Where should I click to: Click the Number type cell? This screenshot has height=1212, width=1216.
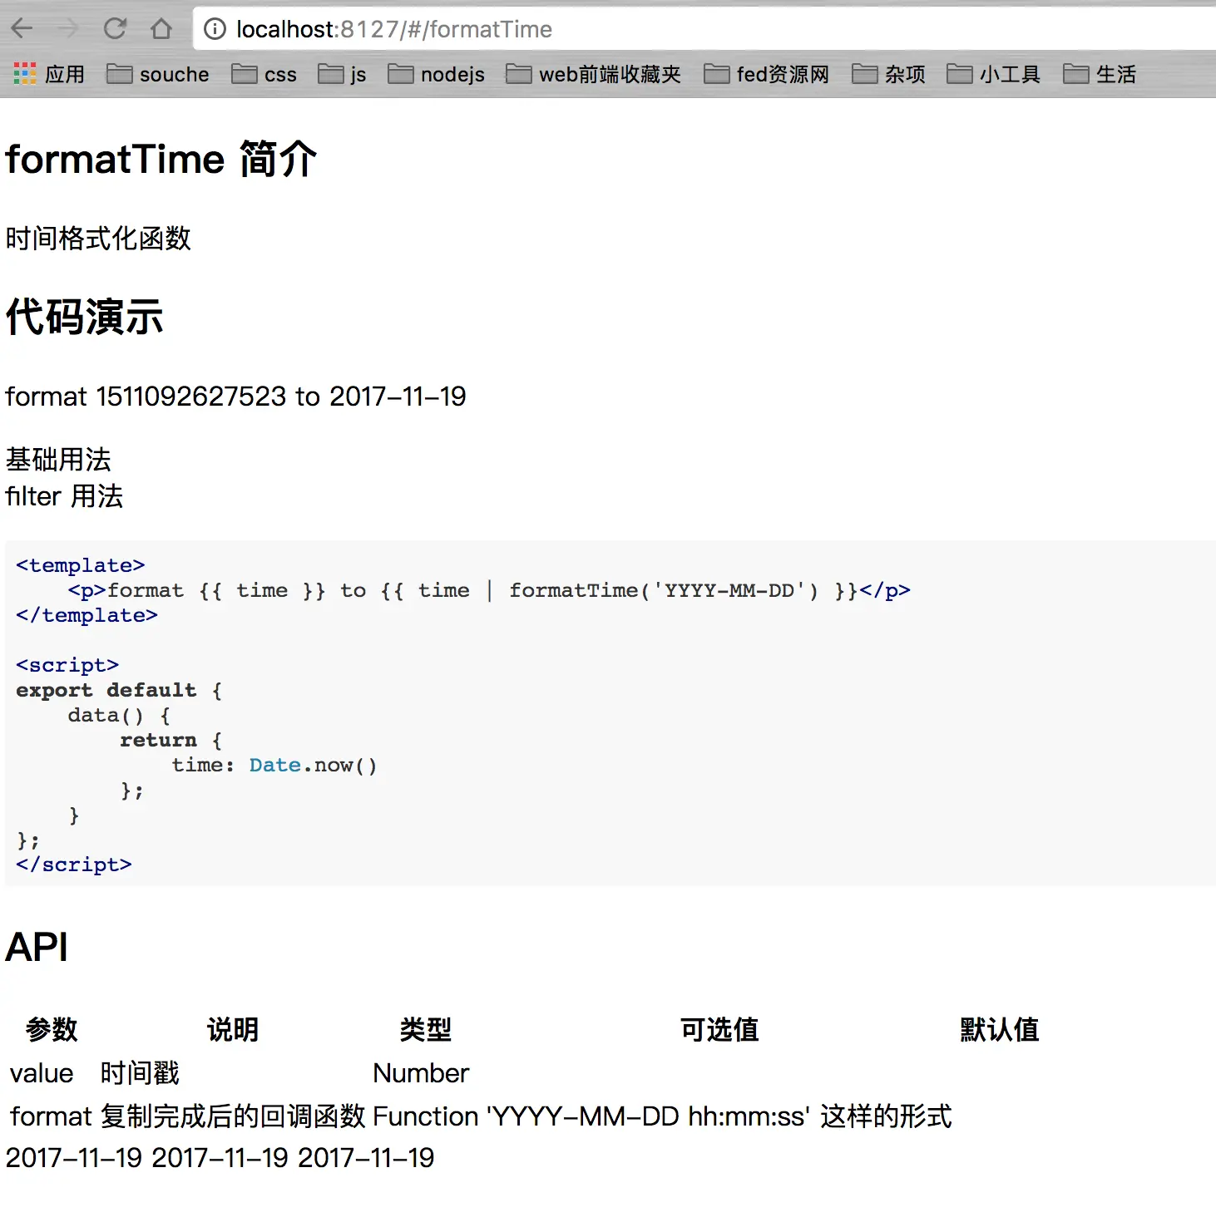point(421,1073)
